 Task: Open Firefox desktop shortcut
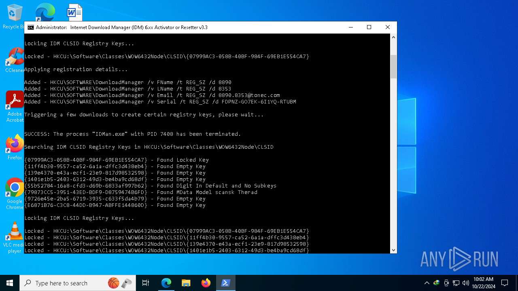pos(15,148)
